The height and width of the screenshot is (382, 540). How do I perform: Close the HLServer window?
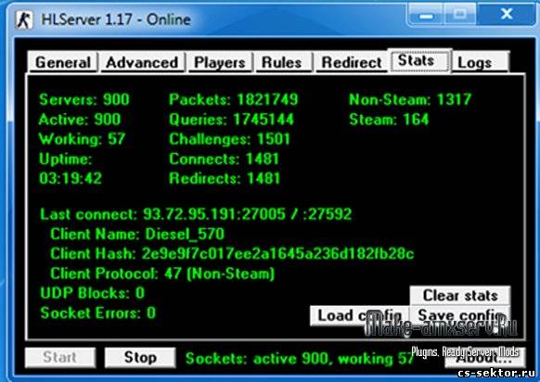pyautogui.click(x=507, y=15)
